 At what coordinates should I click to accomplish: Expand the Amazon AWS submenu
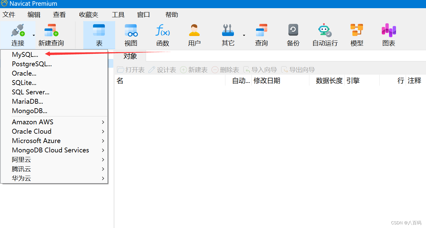pos(54,122)
